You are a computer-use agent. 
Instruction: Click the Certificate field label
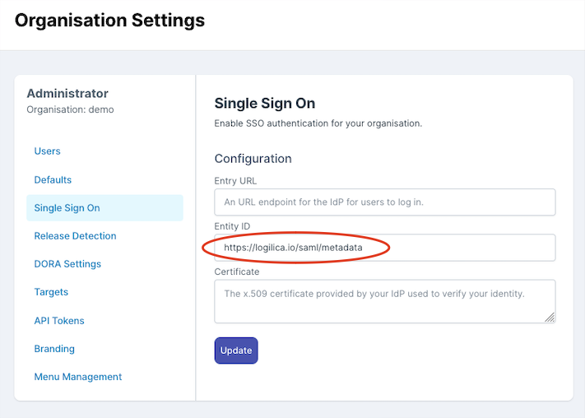pyautogui.click(x=237, y=272)
